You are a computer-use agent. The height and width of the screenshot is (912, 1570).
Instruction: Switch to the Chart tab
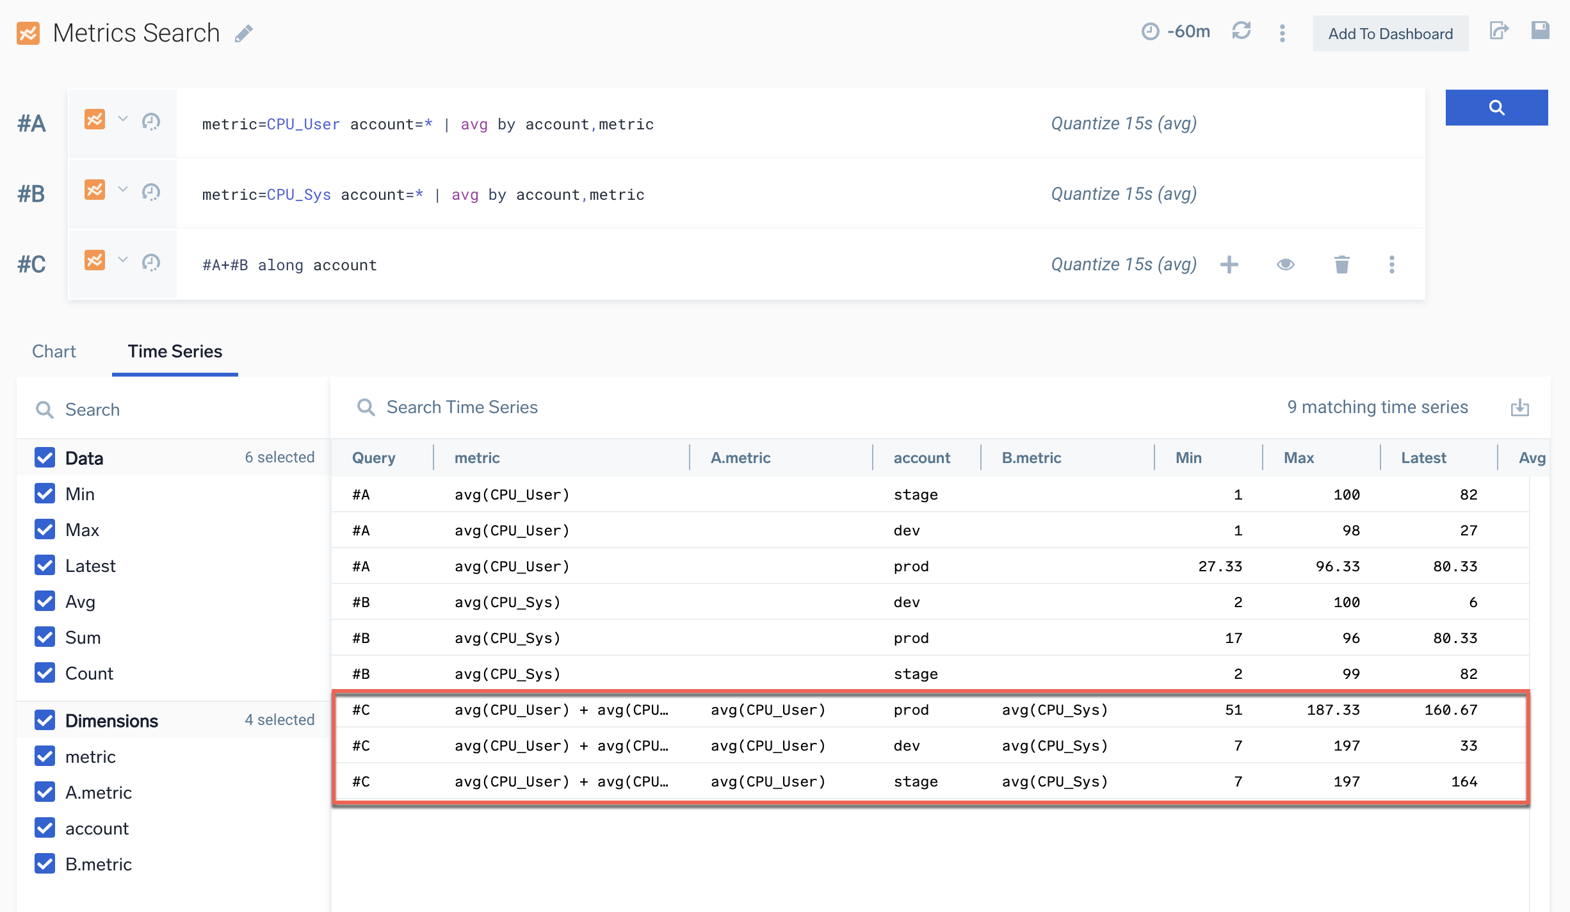[54, 352]
